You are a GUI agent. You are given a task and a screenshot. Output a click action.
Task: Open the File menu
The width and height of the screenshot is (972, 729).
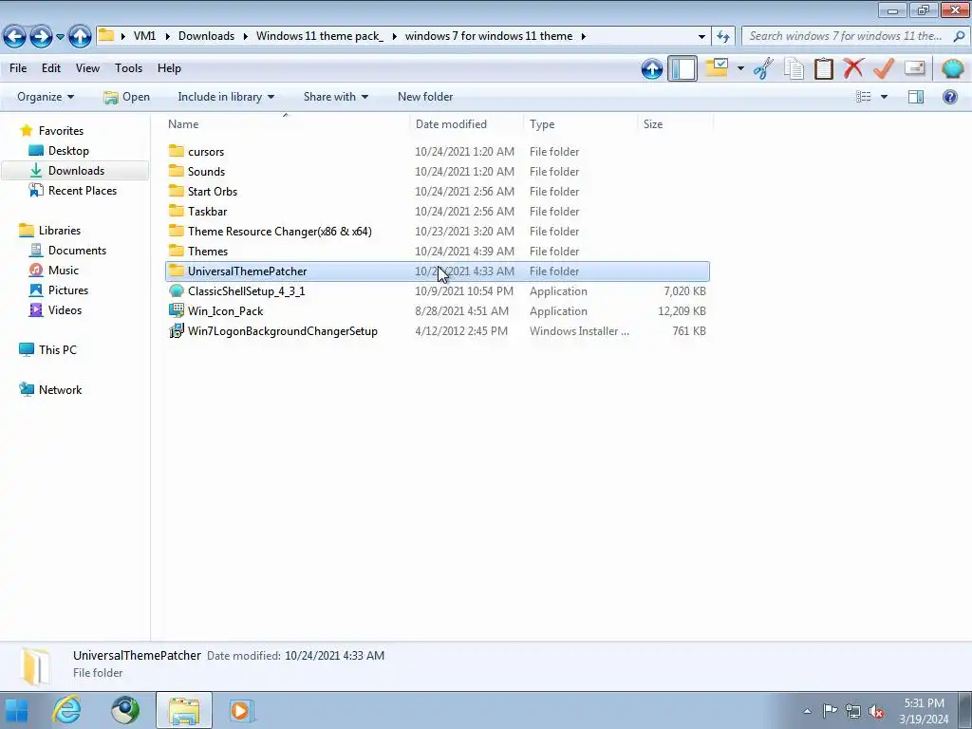click(x=18, y=68)
